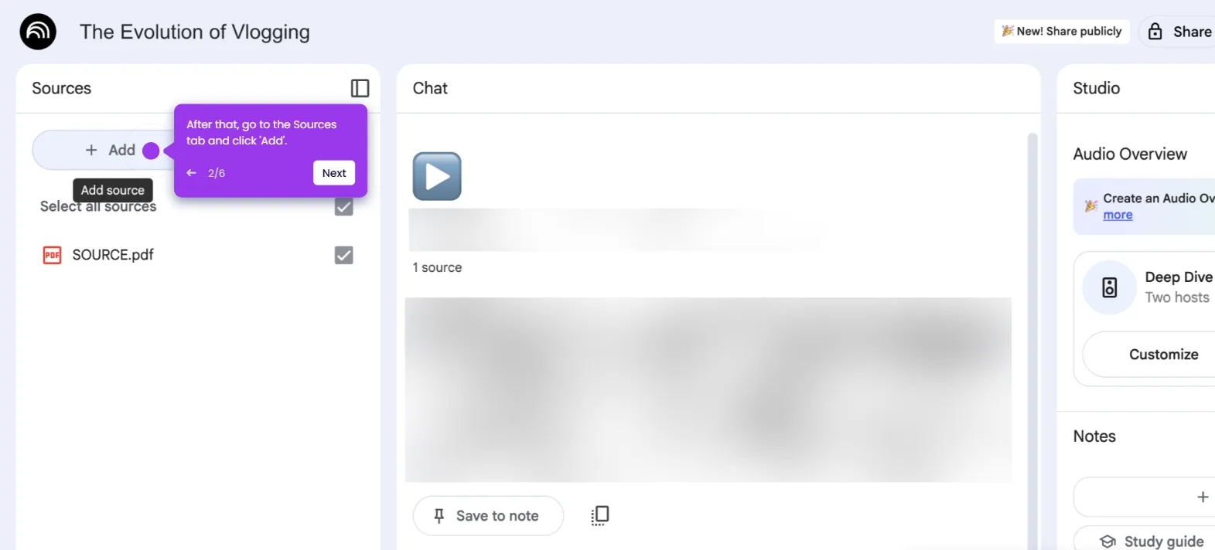
Task: Open the SOURCE.pdf source entry
Action: tap(113, 255)
